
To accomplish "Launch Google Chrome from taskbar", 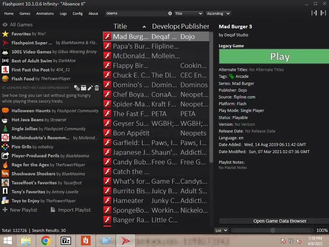I will click(x=46, y=241).
